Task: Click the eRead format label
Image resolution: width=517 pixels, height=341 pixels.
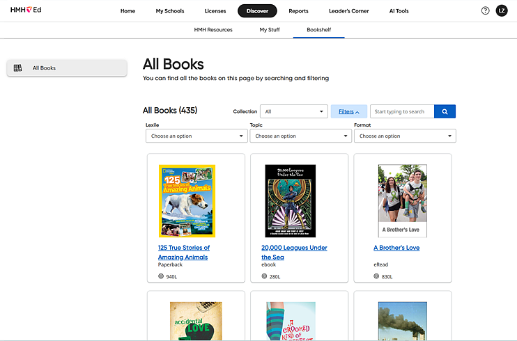Action: (381, 264)
